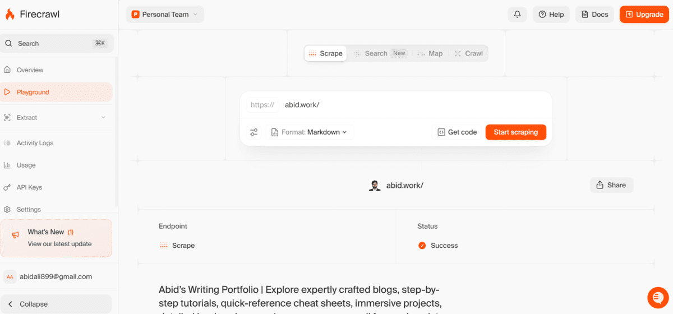The image size is (673, 314).
Task: Open the Format: Markdown dropdown
Action: 310,132
